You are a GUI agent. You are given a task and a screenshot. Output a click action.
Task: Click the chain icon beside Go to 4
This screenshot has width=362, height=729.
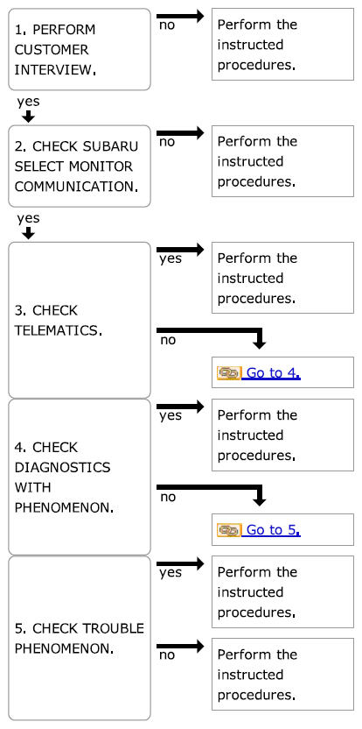tap(229, 373)
